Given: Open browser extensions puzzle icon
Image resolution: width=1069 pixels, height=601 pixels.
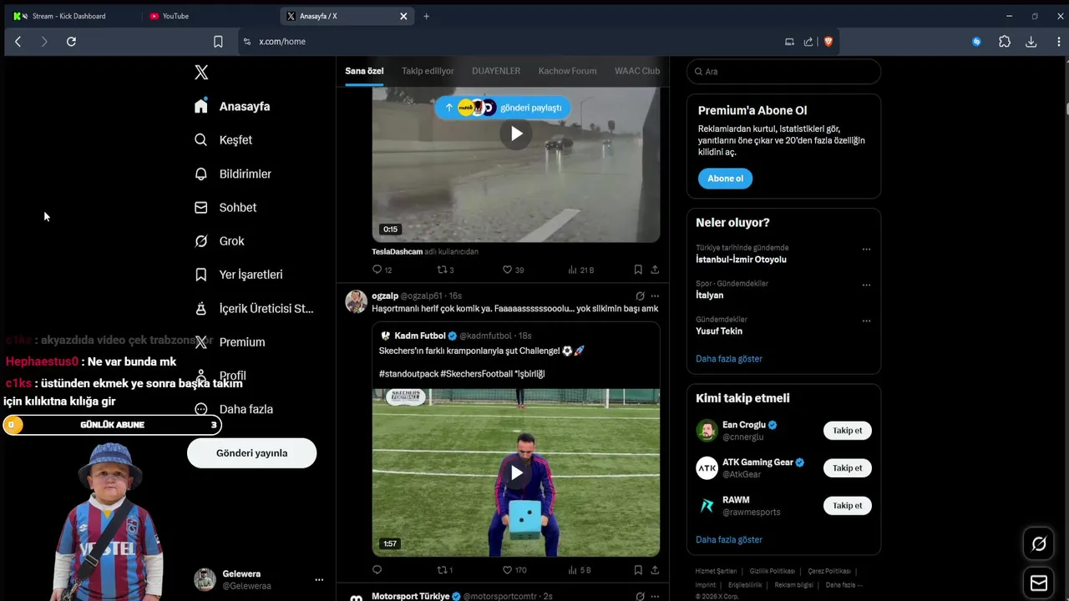Looking at the screenshot, I should pos(1005,42).
